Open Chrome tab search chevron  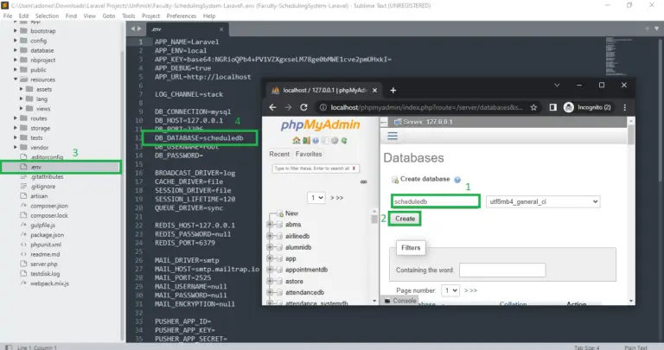click(557, 85)
